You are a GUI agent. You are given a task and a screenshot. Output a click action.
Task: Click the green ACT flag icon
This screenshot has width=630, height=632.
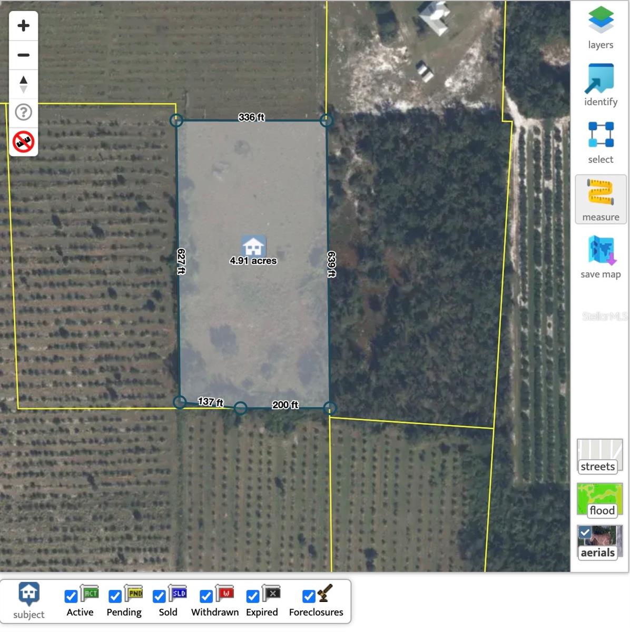point(90,593)
